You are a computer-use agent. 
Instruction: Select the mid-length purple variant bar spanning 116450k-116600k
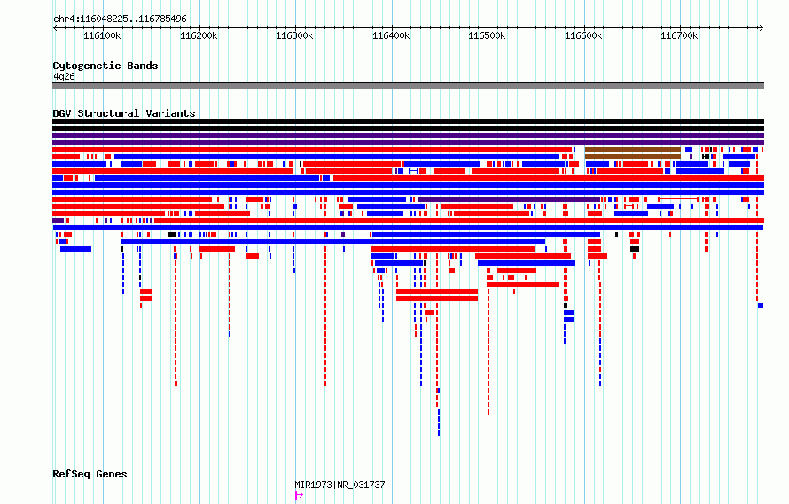(x=509, y=199)
